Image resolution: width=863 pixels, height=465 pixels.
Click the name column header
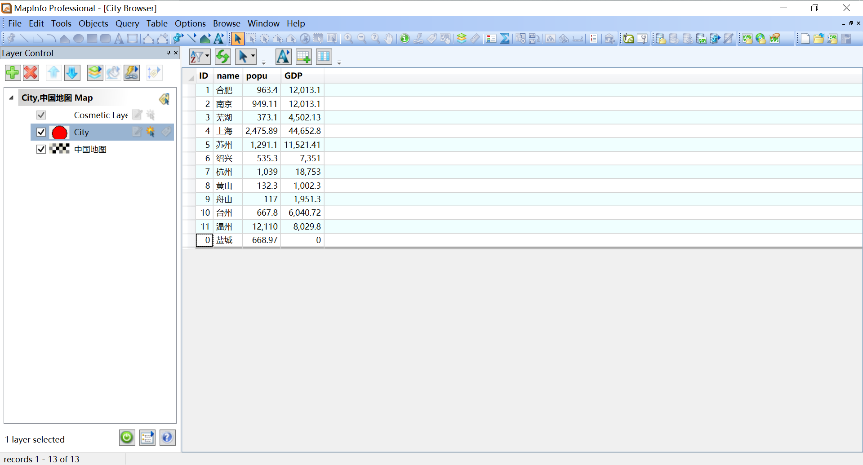click(228, 76)
